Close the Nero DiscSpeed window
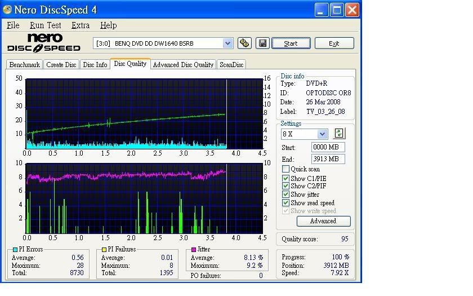This screenshot has width=473, height=296. tap(352, 10)
